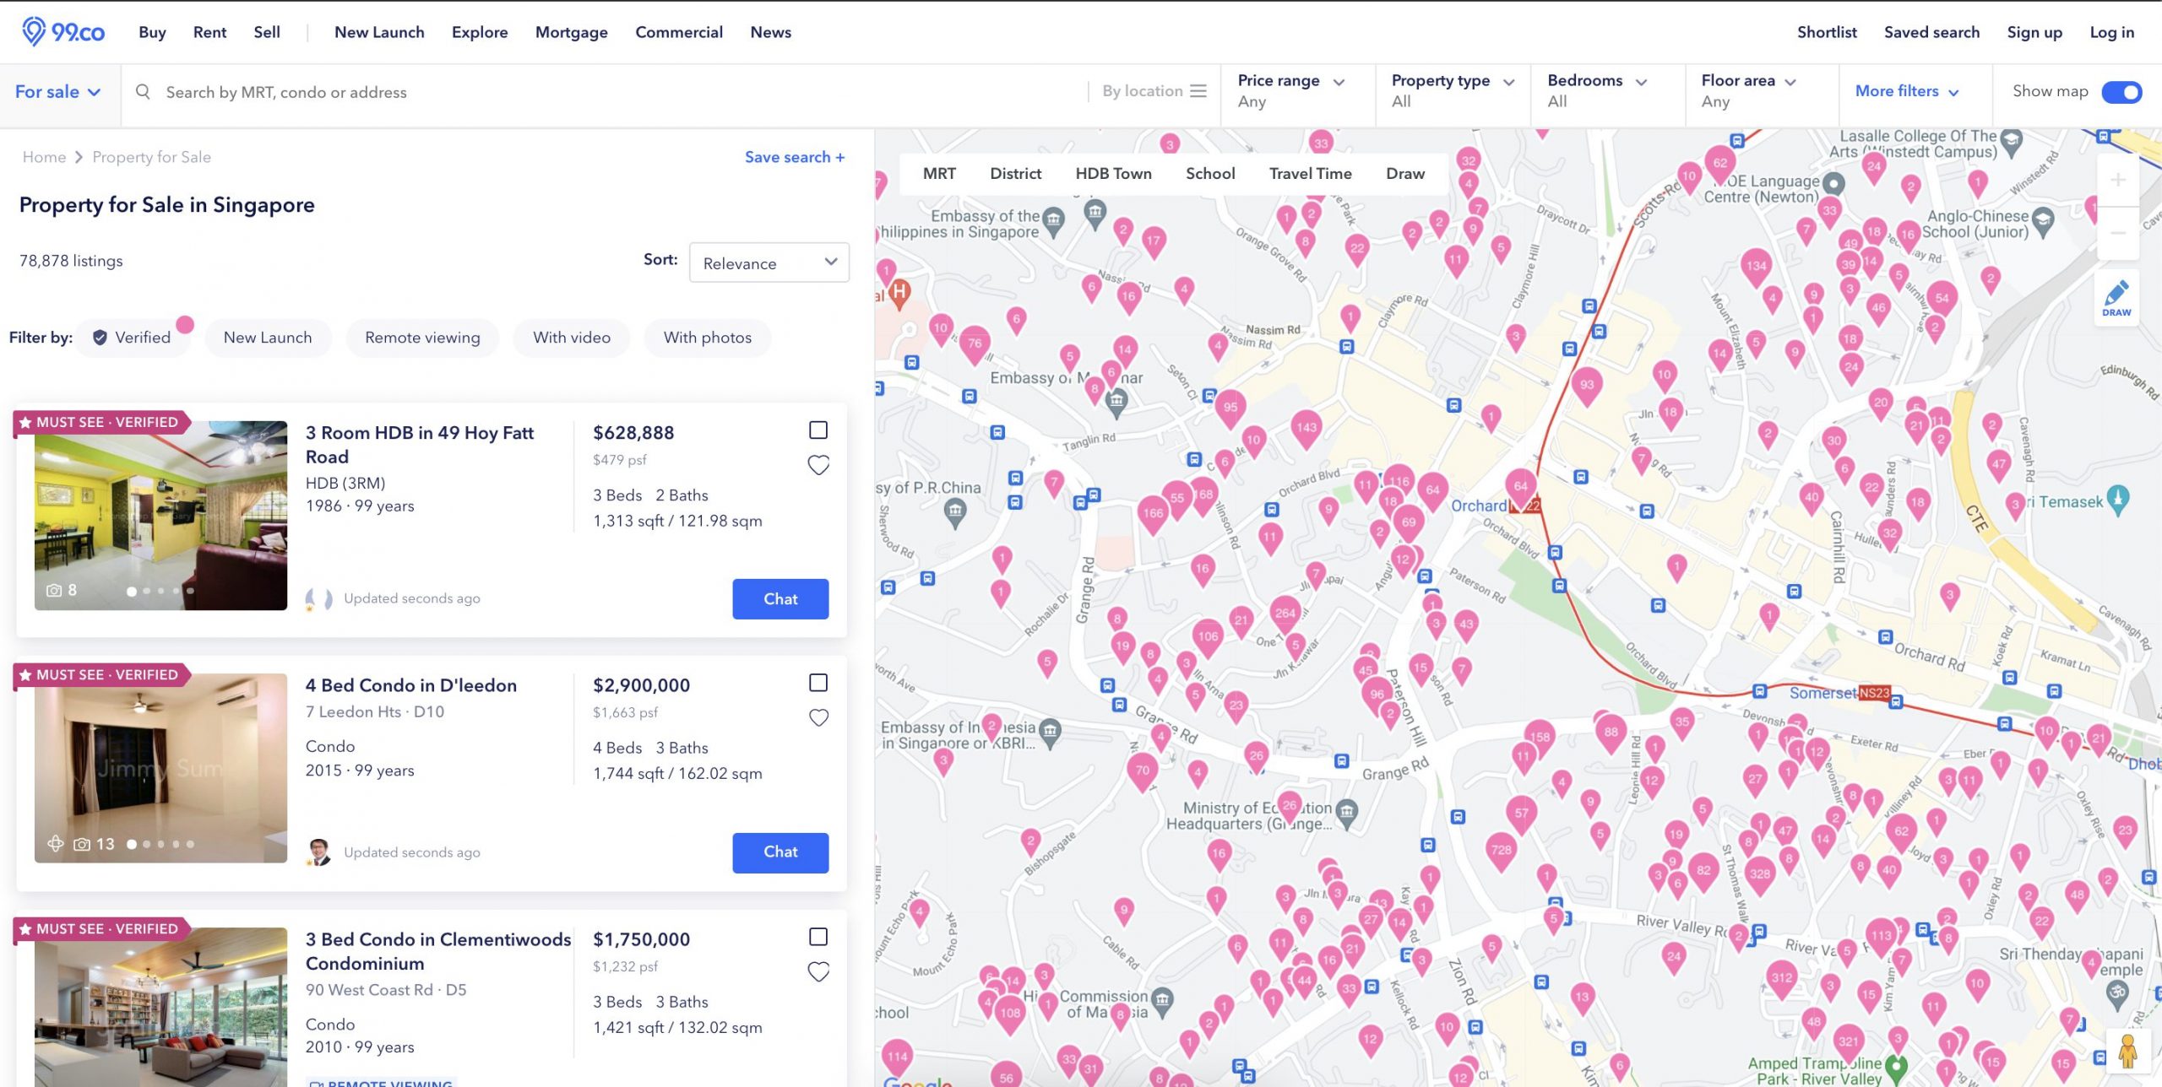Click the third carousel dot on D'leedon photo
Viewport: 2162px width, 1087px height.
click(160, 844)
